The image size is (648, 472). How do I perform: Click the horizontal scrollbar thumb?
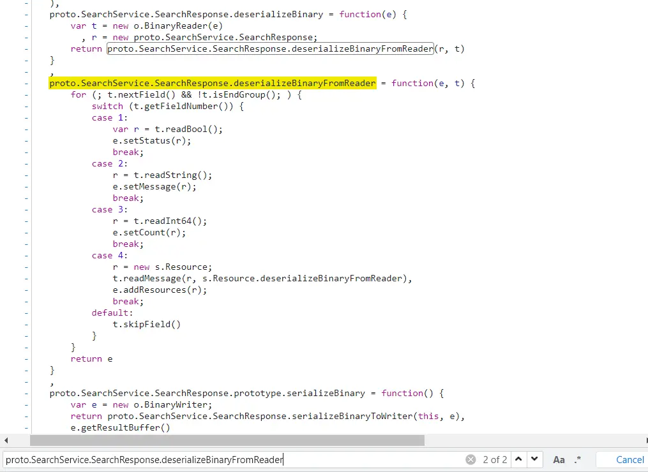[227, 440]
